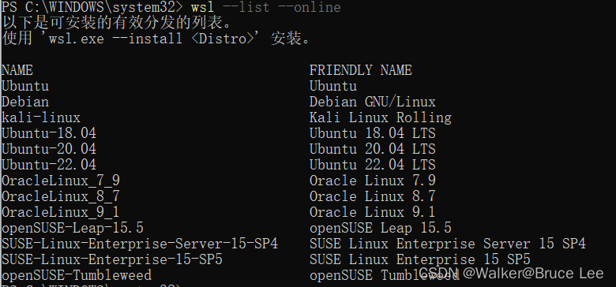Viewport: 616px width, 287px height.
Task: Select the OracleLinux_9_1 entry
Action: coord(61,212)
